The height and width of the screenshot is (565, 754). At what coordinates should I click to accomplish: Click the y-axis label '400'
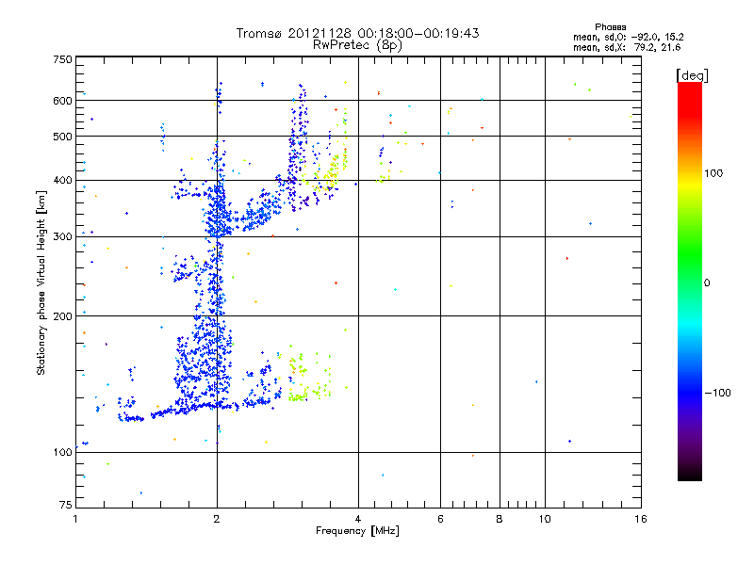tap(62, 181)
